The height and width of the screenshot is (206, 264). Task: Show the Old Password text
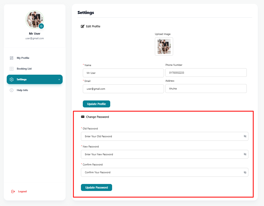pos(245,136)
